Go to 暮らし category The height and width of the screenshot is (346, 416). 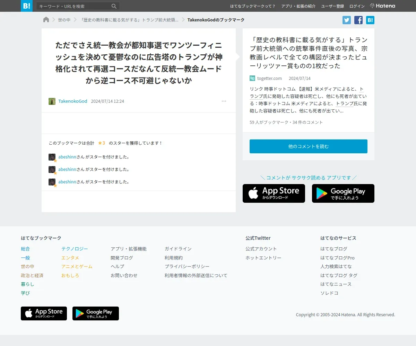click(27, 284)
